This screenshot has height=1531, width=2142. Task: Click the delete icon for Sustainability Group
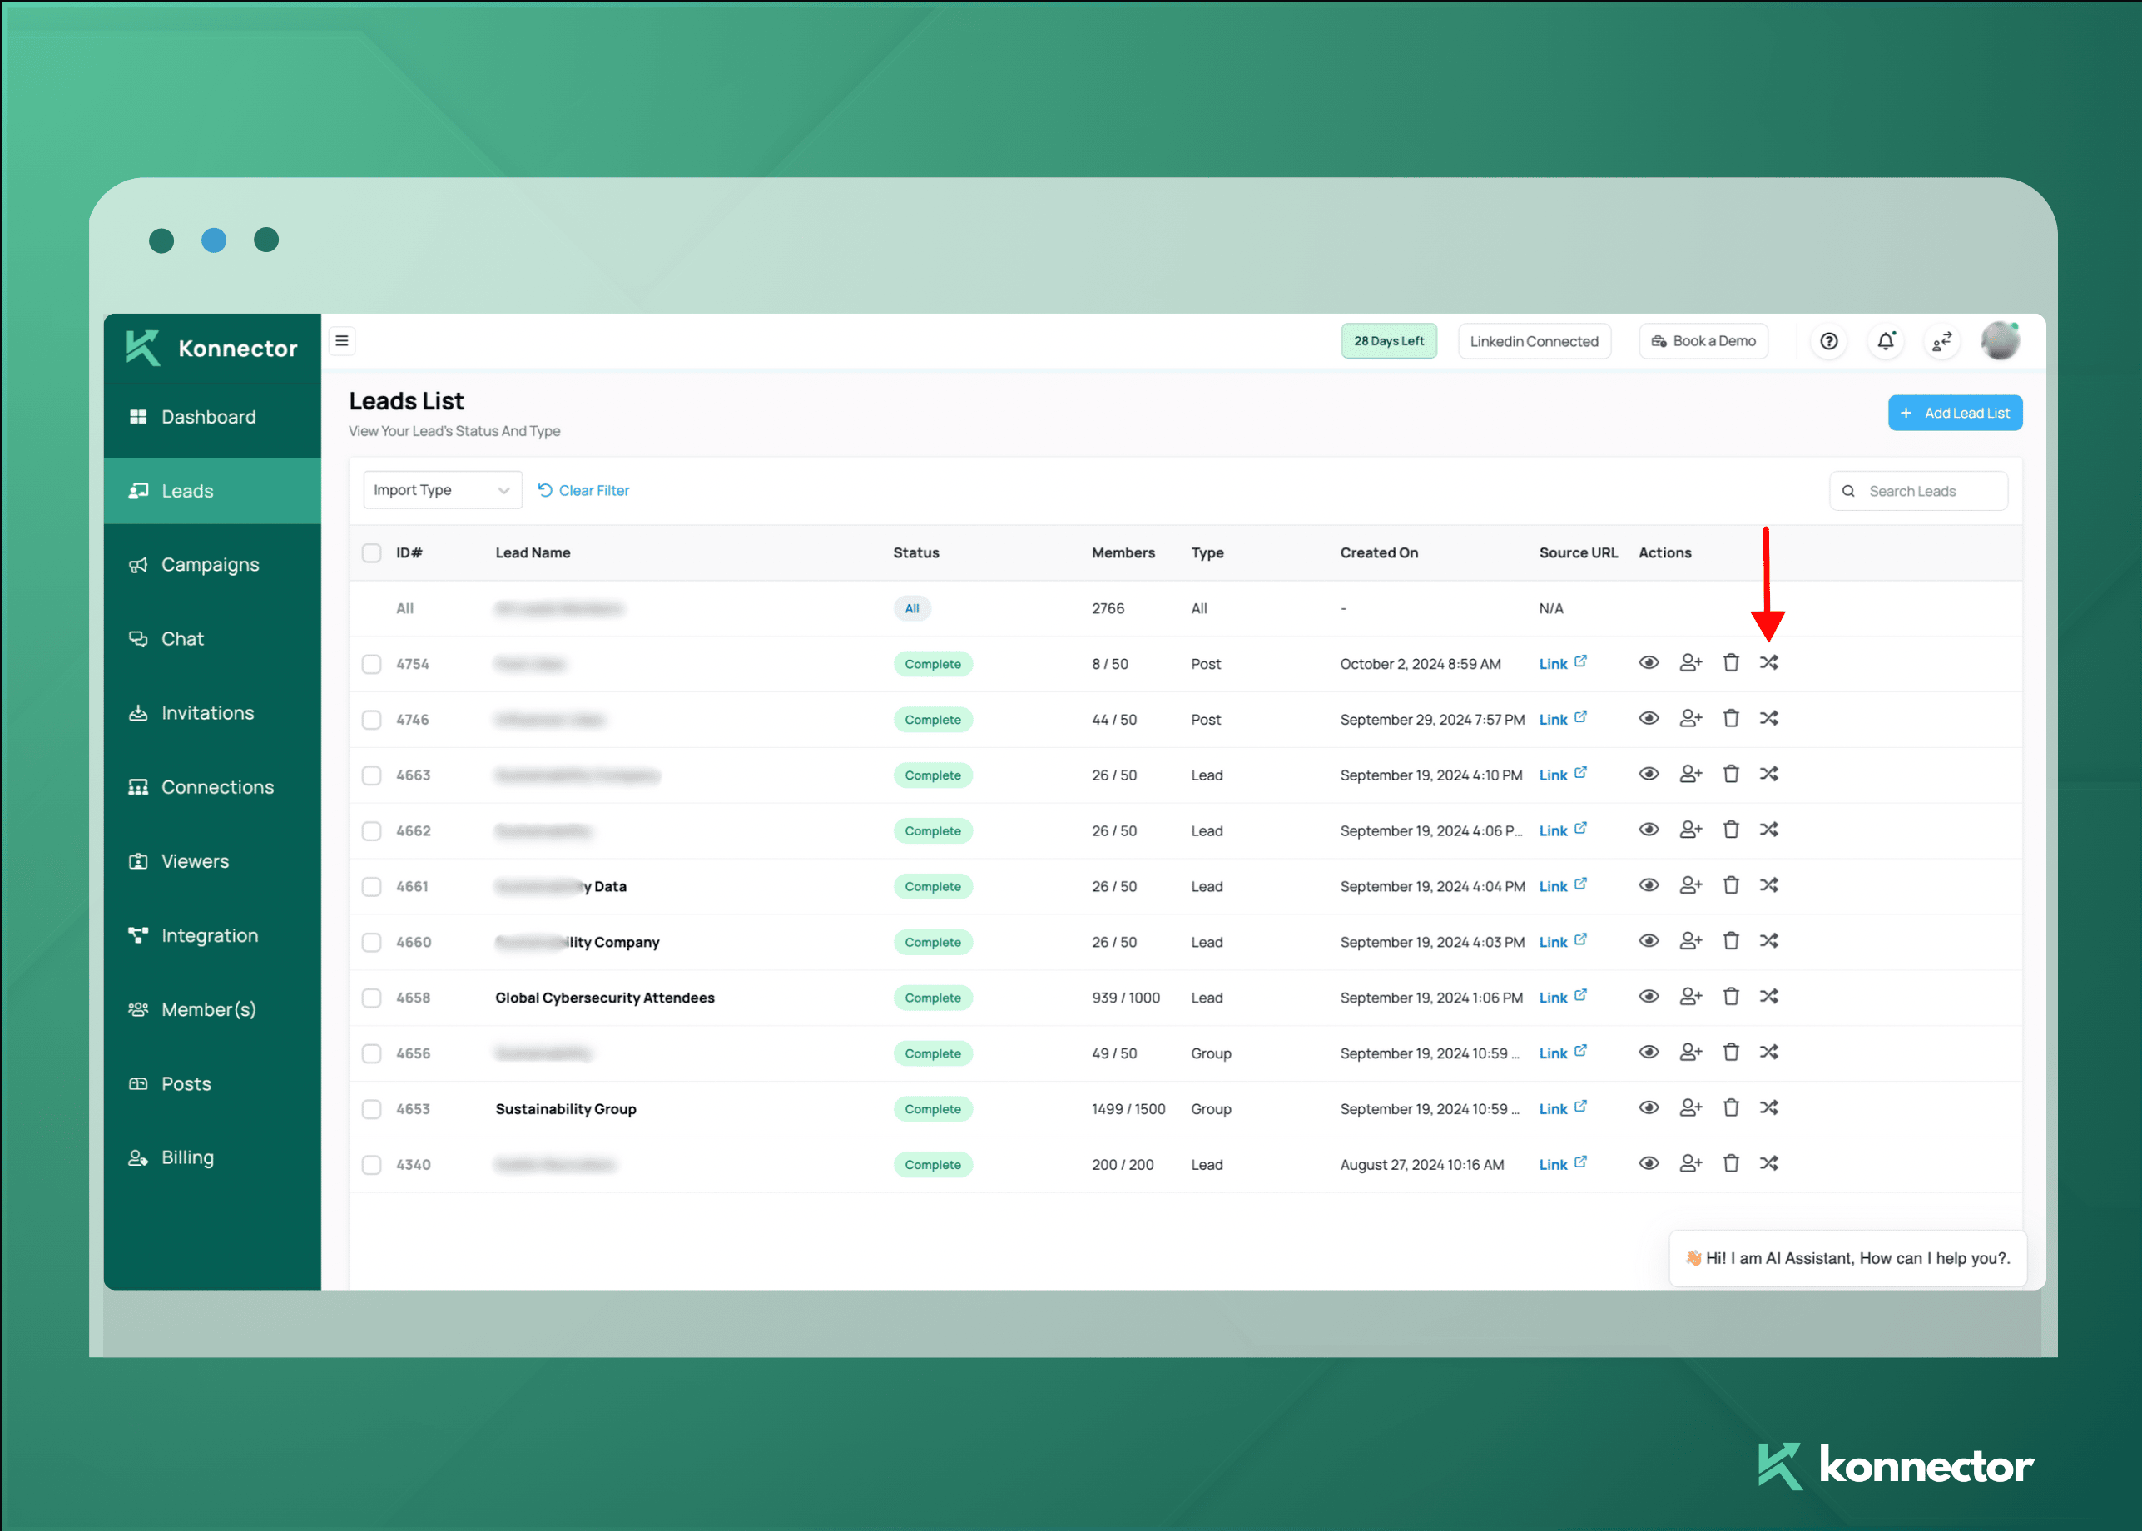click(x=1729, y=1108)
